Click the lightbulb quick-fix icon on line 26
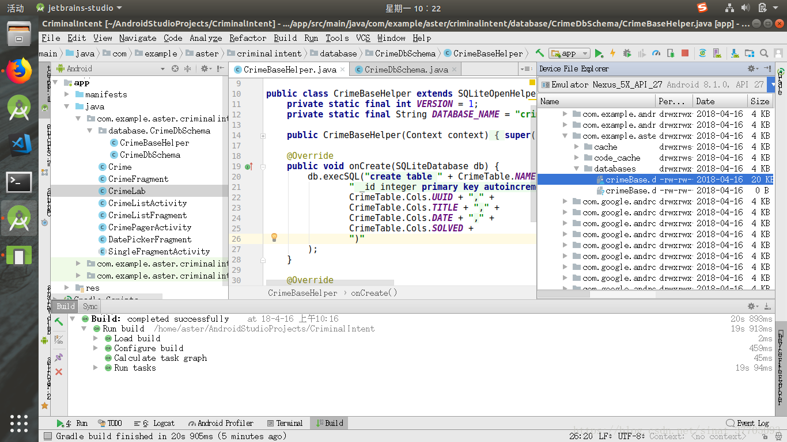 click(x=274, y=237)
